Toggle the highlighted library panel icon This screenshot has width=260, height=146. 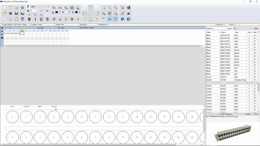(115, 19)
